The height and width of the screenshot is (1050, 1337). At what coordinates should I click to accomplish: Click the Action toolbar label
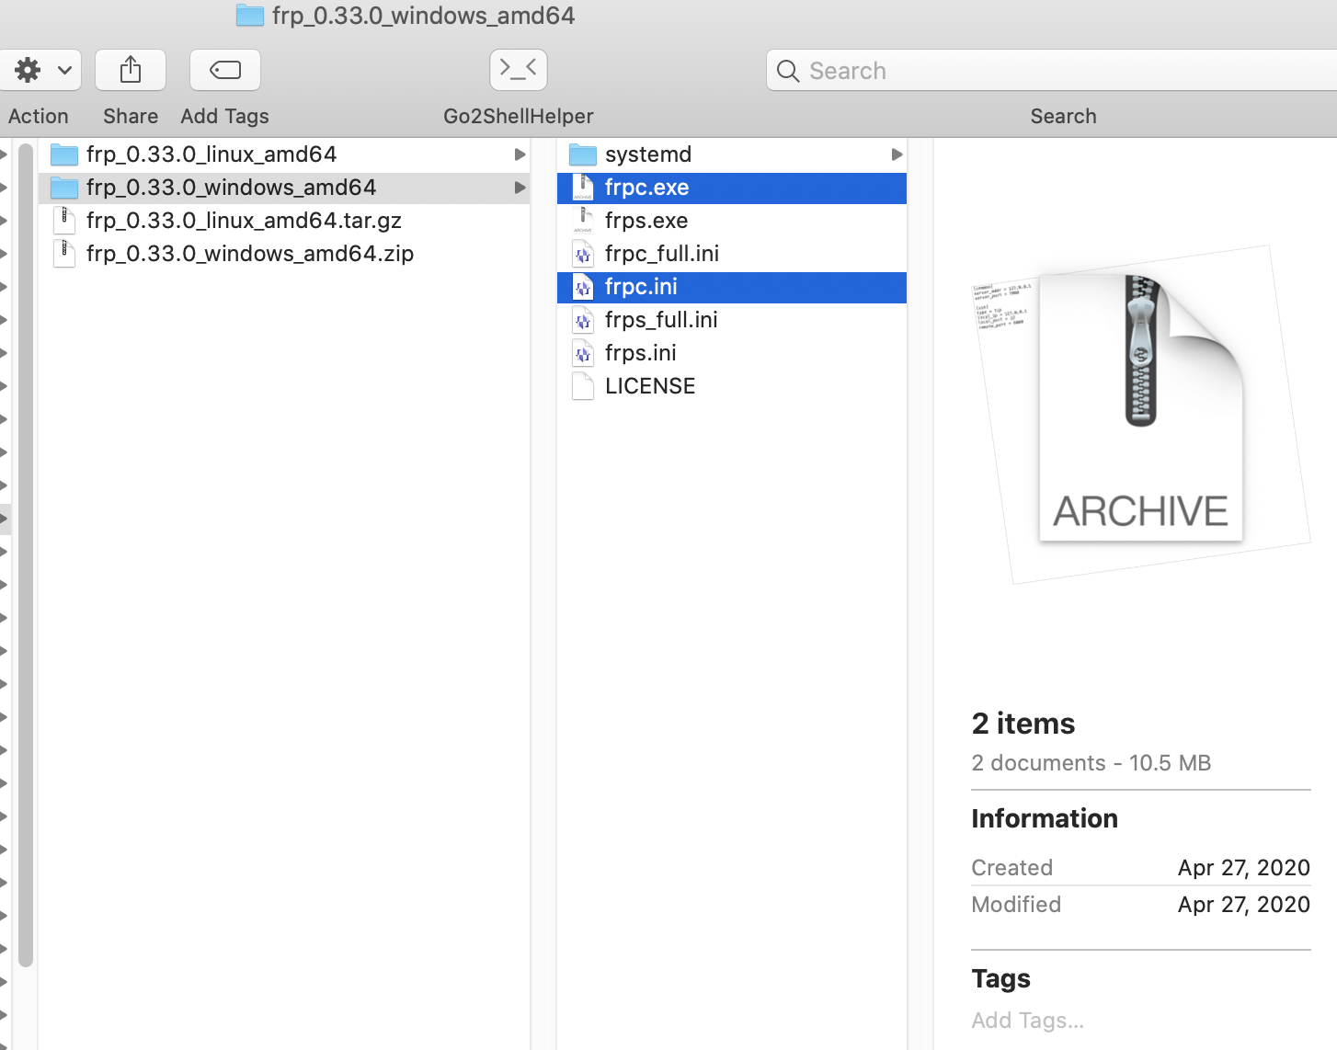[39, 117]
